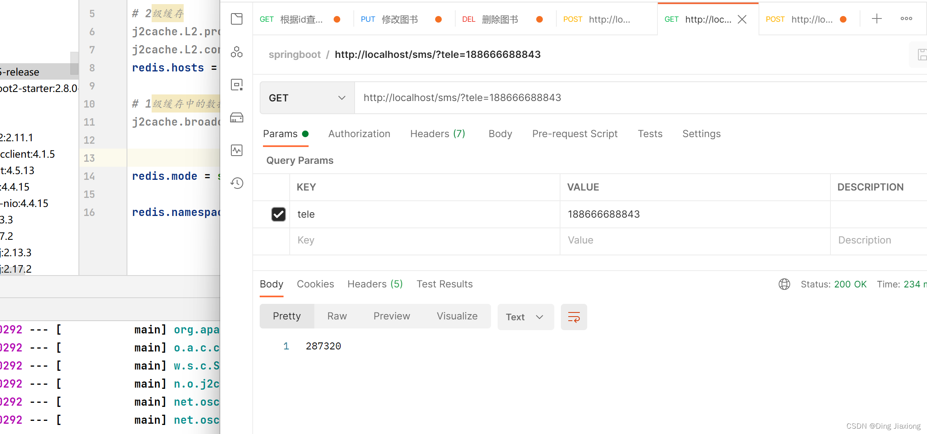Click the empty Description placeholder cell
Viewport: 927px width, 434px height.
879,240
